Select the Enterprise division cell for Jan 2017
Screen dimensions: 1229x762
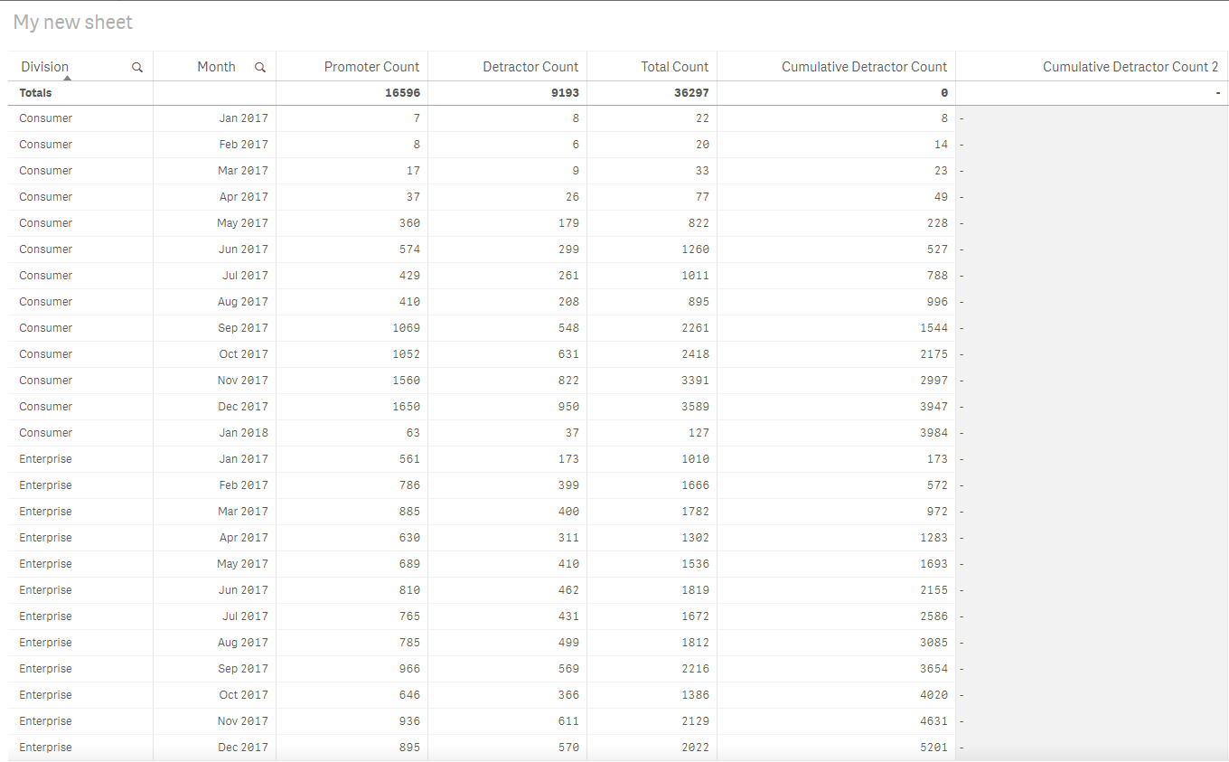coord(46,458)
